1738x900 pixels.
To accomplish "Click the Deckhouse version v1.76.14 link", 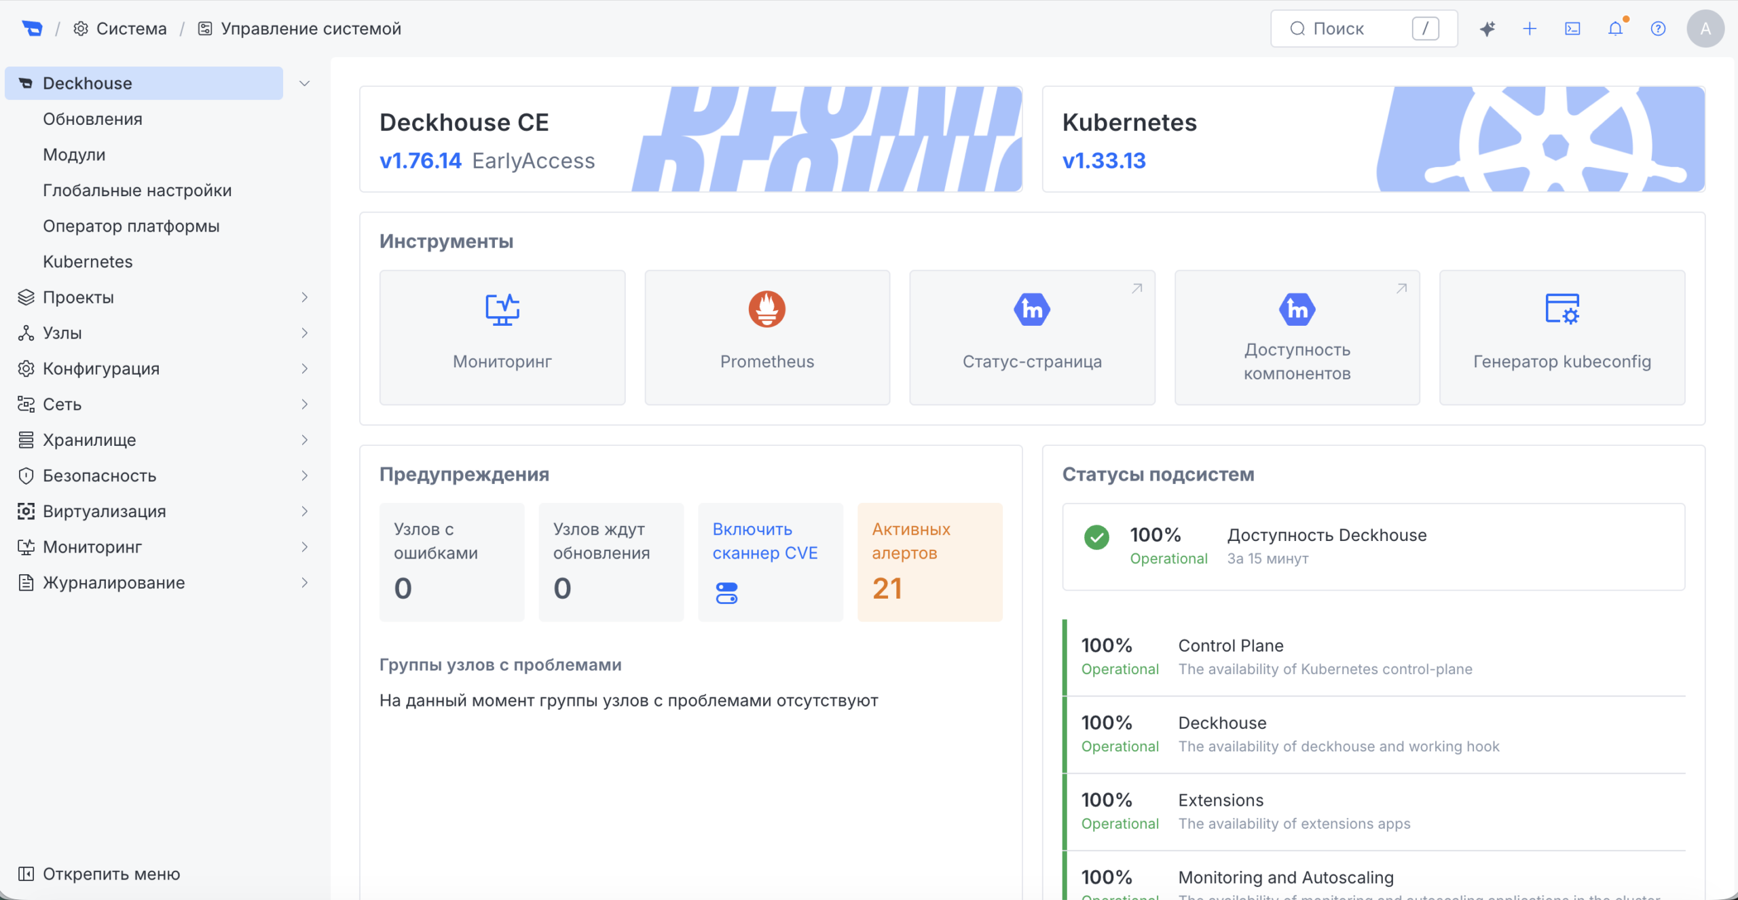I will 420,161.
